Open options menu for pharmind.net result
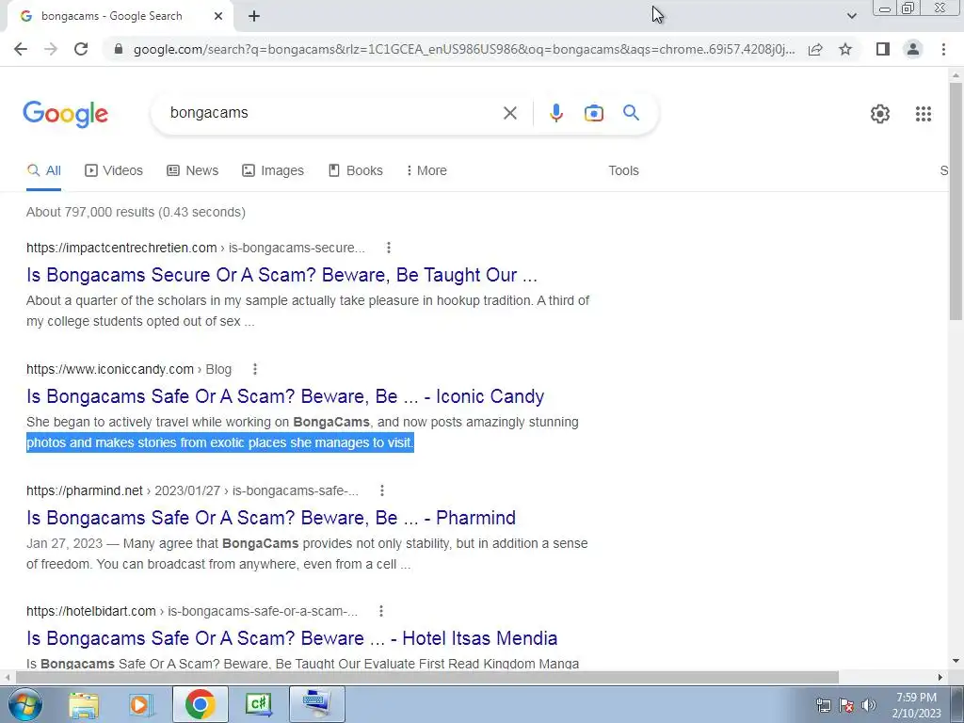The height and width of the screenshot is (723, 964). point(382,490)
